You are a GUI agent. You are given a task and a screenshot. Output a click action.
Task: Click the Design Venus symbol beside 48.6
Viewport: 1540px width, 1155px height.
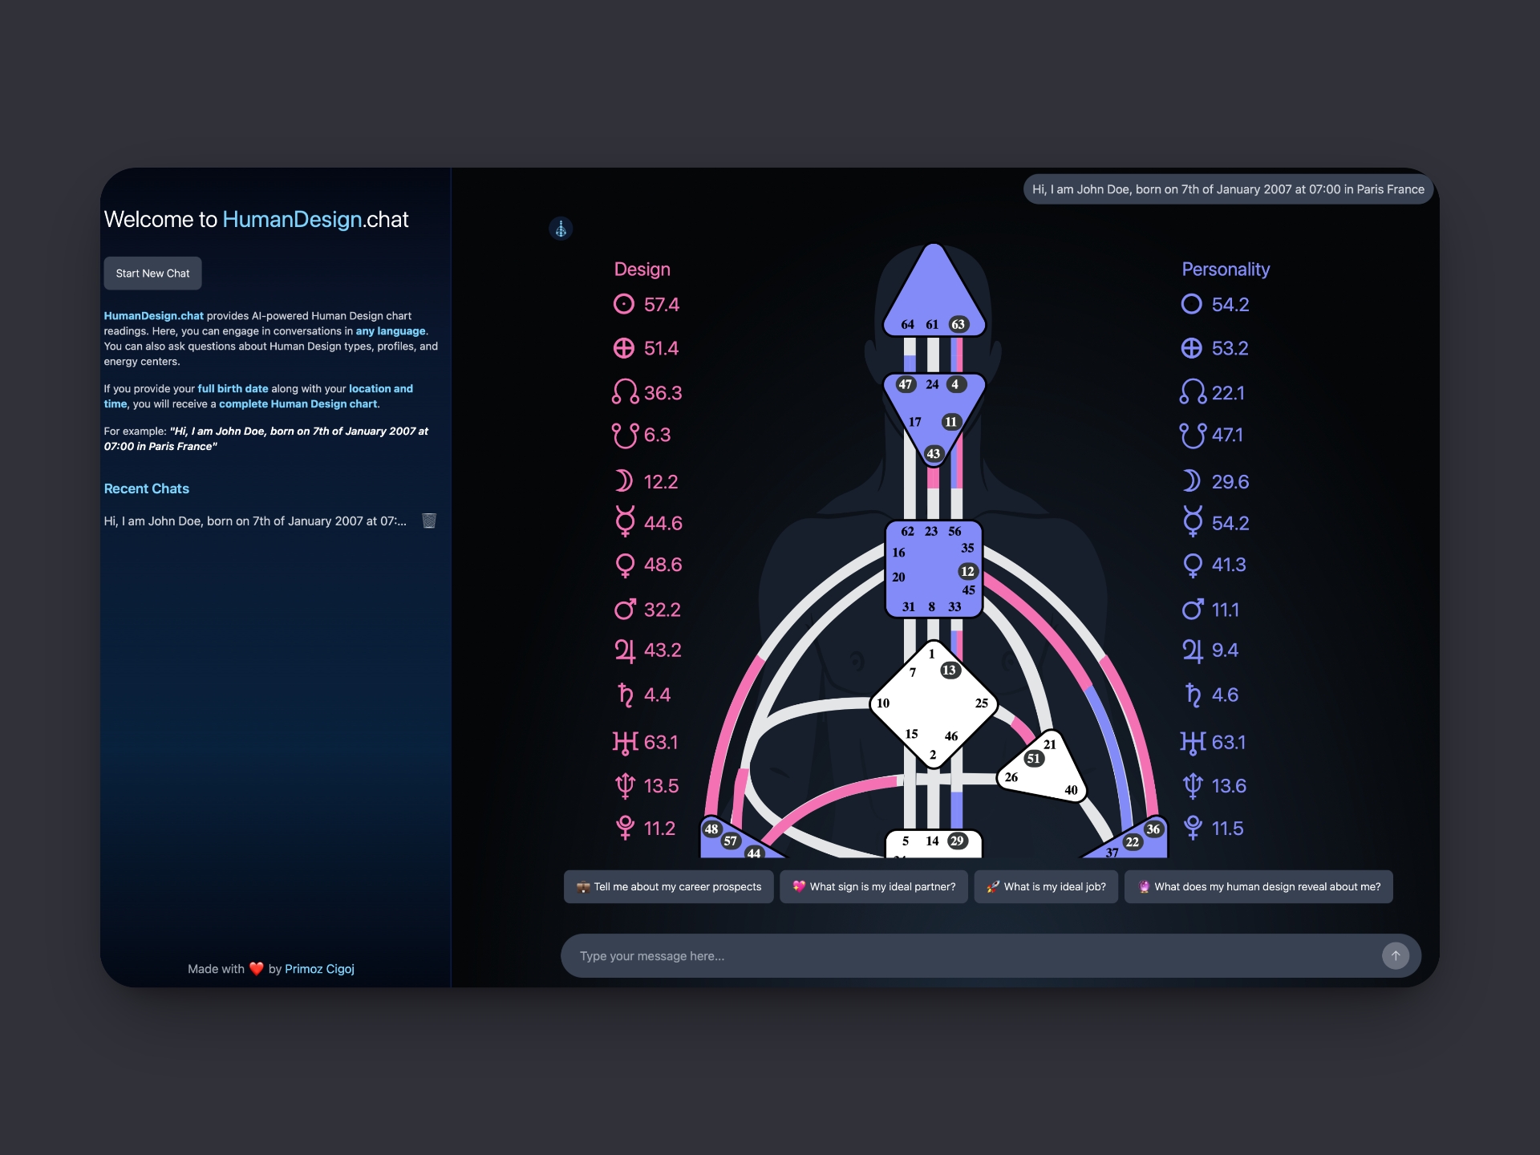(x=625, y=565)
